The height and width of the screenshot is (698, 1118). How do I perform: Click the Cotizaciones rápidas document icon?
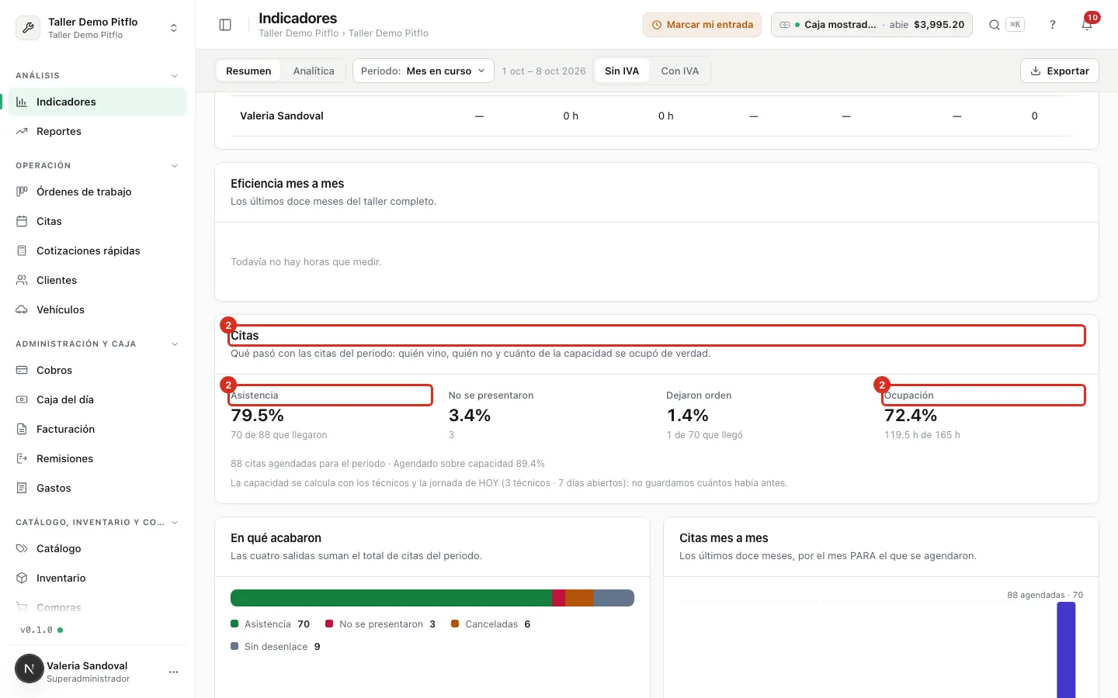pos(22,251)
